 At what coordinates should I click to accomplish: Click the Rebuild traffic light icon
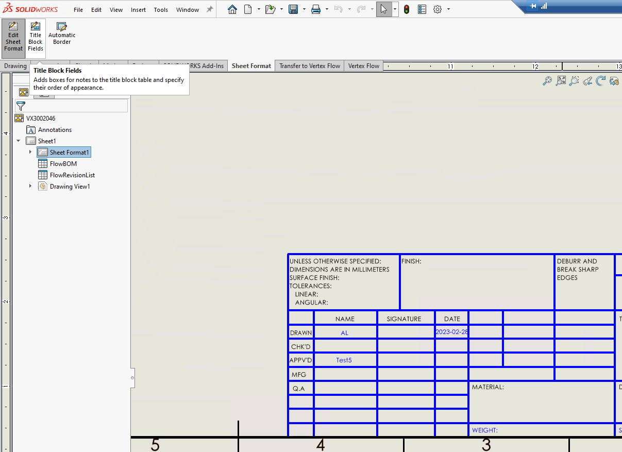point(407,9)
